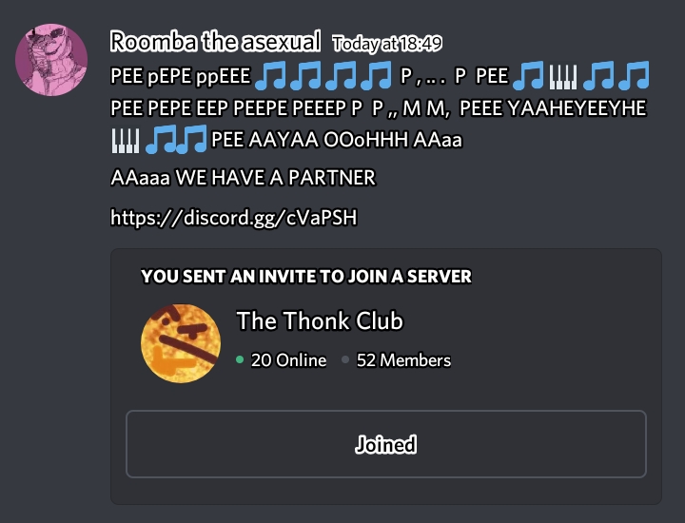Select The Thonk Club server name
685x523 pixels.
[x=320, y=320]
